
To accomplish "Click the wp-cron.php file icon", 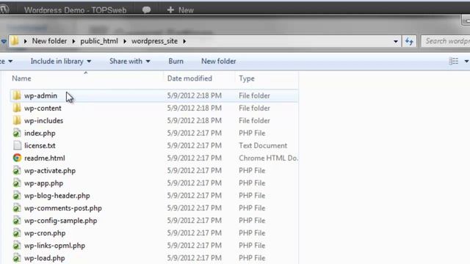I will coord(17,233).
